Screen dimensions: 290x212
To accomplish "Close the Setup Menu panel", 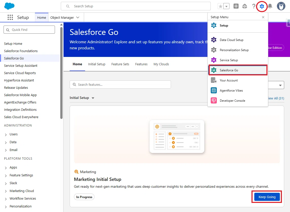I will tap(263, 17).
